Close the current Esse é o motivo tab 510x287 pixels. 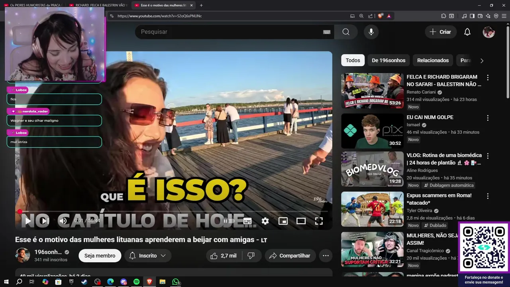tap(192, 5)
